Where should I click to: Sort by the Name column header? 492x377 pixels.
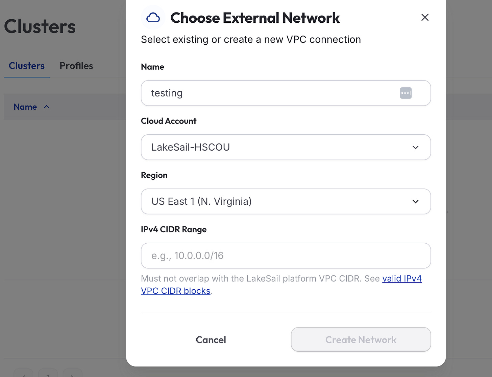[x=25, y=107]
